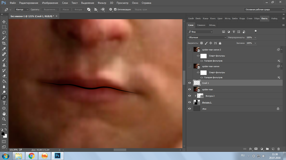Open the Edit Toolbar three-dots icon
The width and height of the screenshot is (286, 160).
click(4, 125)
